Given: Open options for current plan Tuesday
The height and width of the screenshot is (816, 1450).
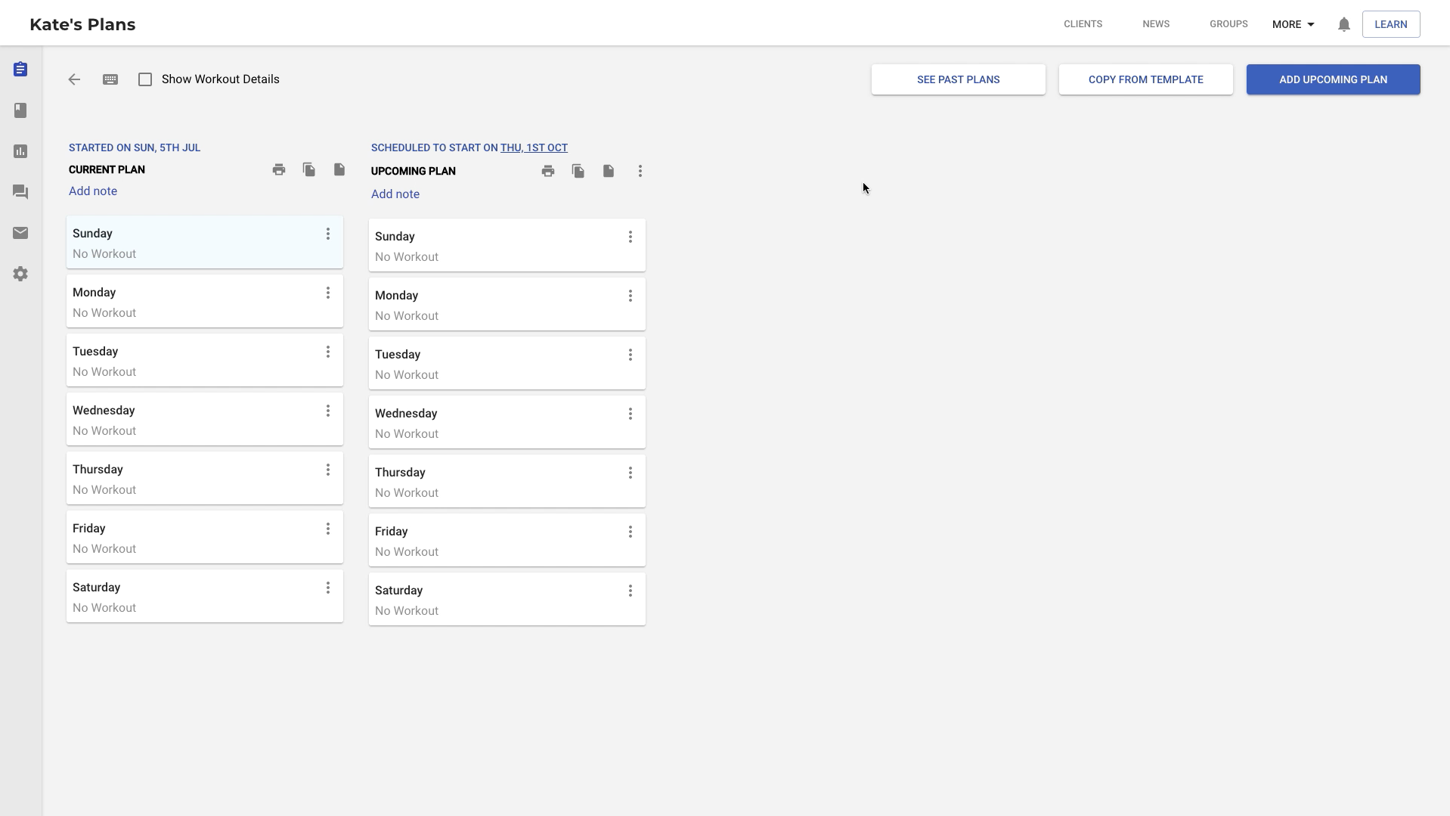Looking at the screenshot, I should click(x=328, y=352).
